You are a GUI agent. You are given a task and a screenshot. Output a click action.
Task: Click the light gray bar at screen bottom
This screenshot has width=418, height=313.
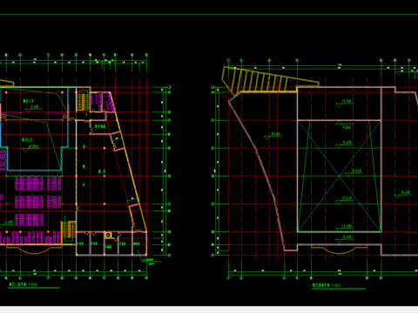coord(209,310)
